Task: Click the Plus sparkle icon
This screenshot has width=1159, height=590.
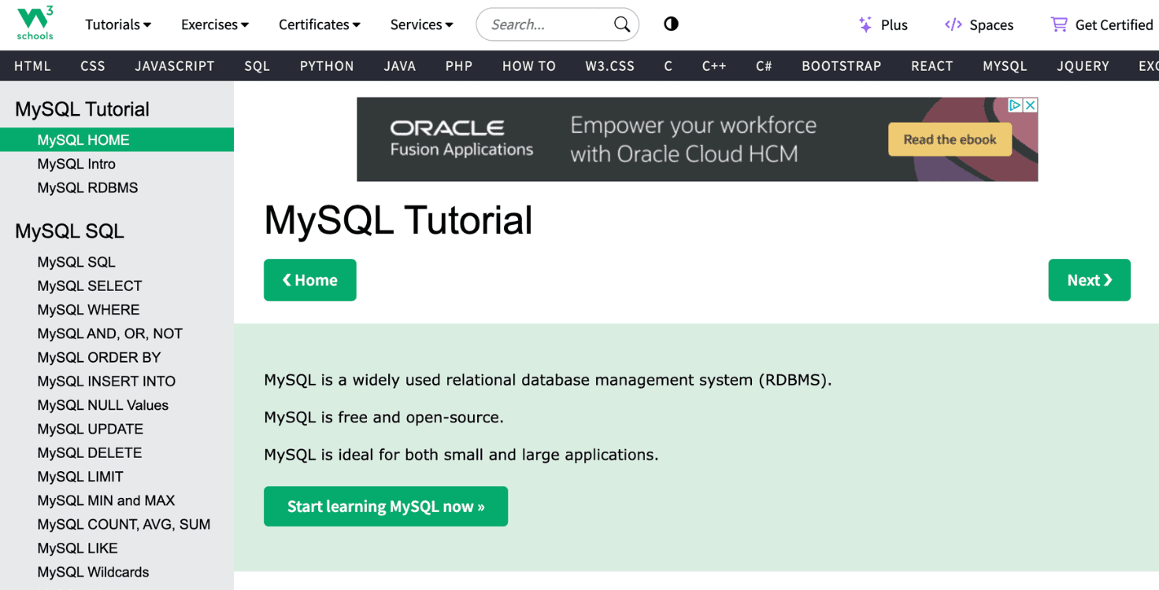Action: 865,24
